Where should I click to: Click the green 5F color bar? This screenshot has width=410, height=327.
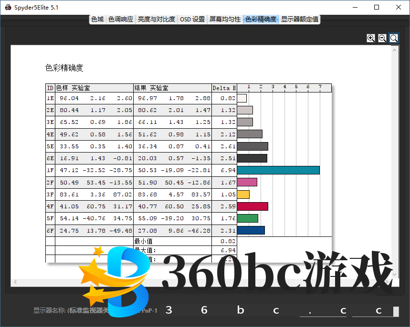click(247, 218)
